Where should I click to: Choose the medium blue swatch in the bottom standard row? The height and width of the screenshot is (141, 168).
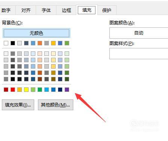(53, 90)
